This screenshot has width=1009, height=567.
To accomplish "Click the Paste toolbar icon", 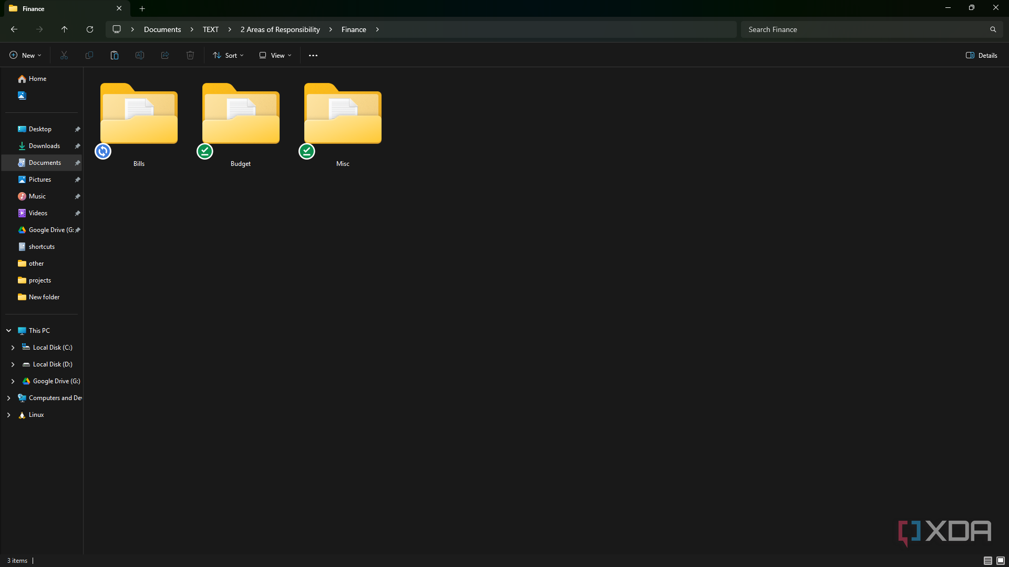I will tap(115, 55).
